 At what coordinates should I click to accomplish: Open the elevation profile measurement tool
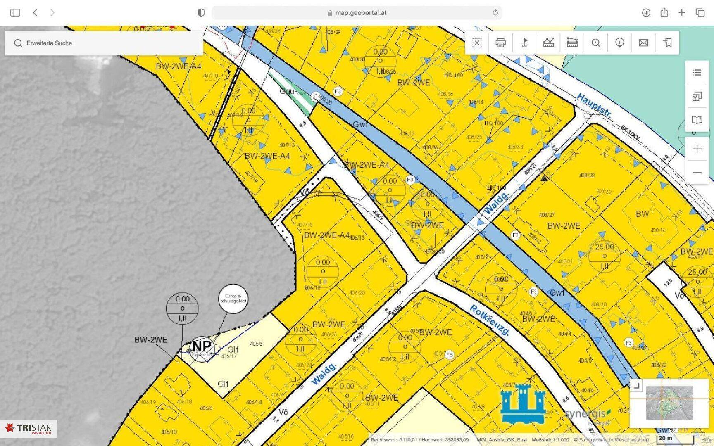click(x=548, y=43)
